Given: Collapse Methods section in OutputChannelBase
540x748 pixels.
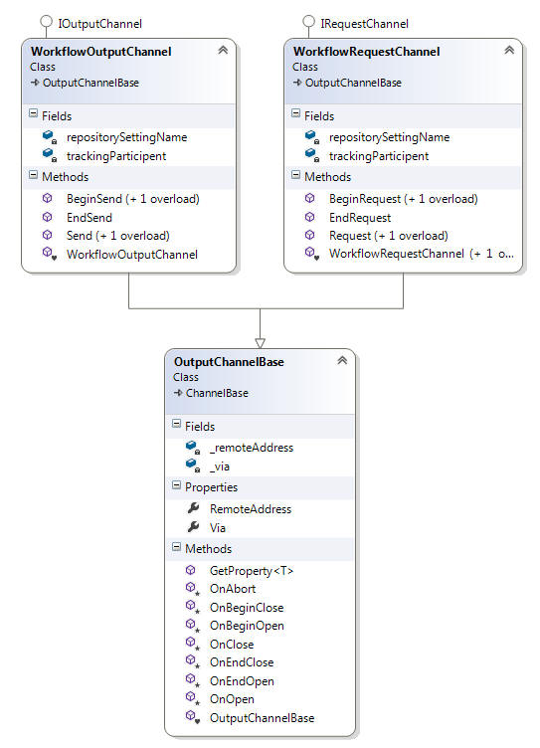Looking at the screenshot, I should [x=176, y=547].
